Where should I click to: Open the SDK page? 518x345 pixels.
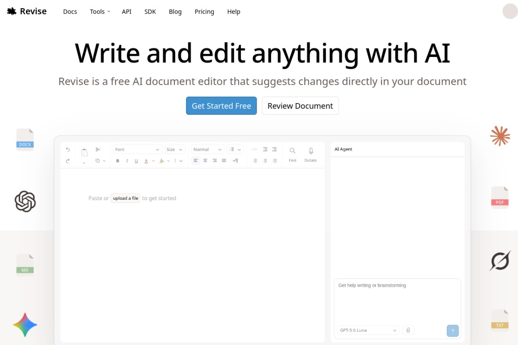(150, 11)
